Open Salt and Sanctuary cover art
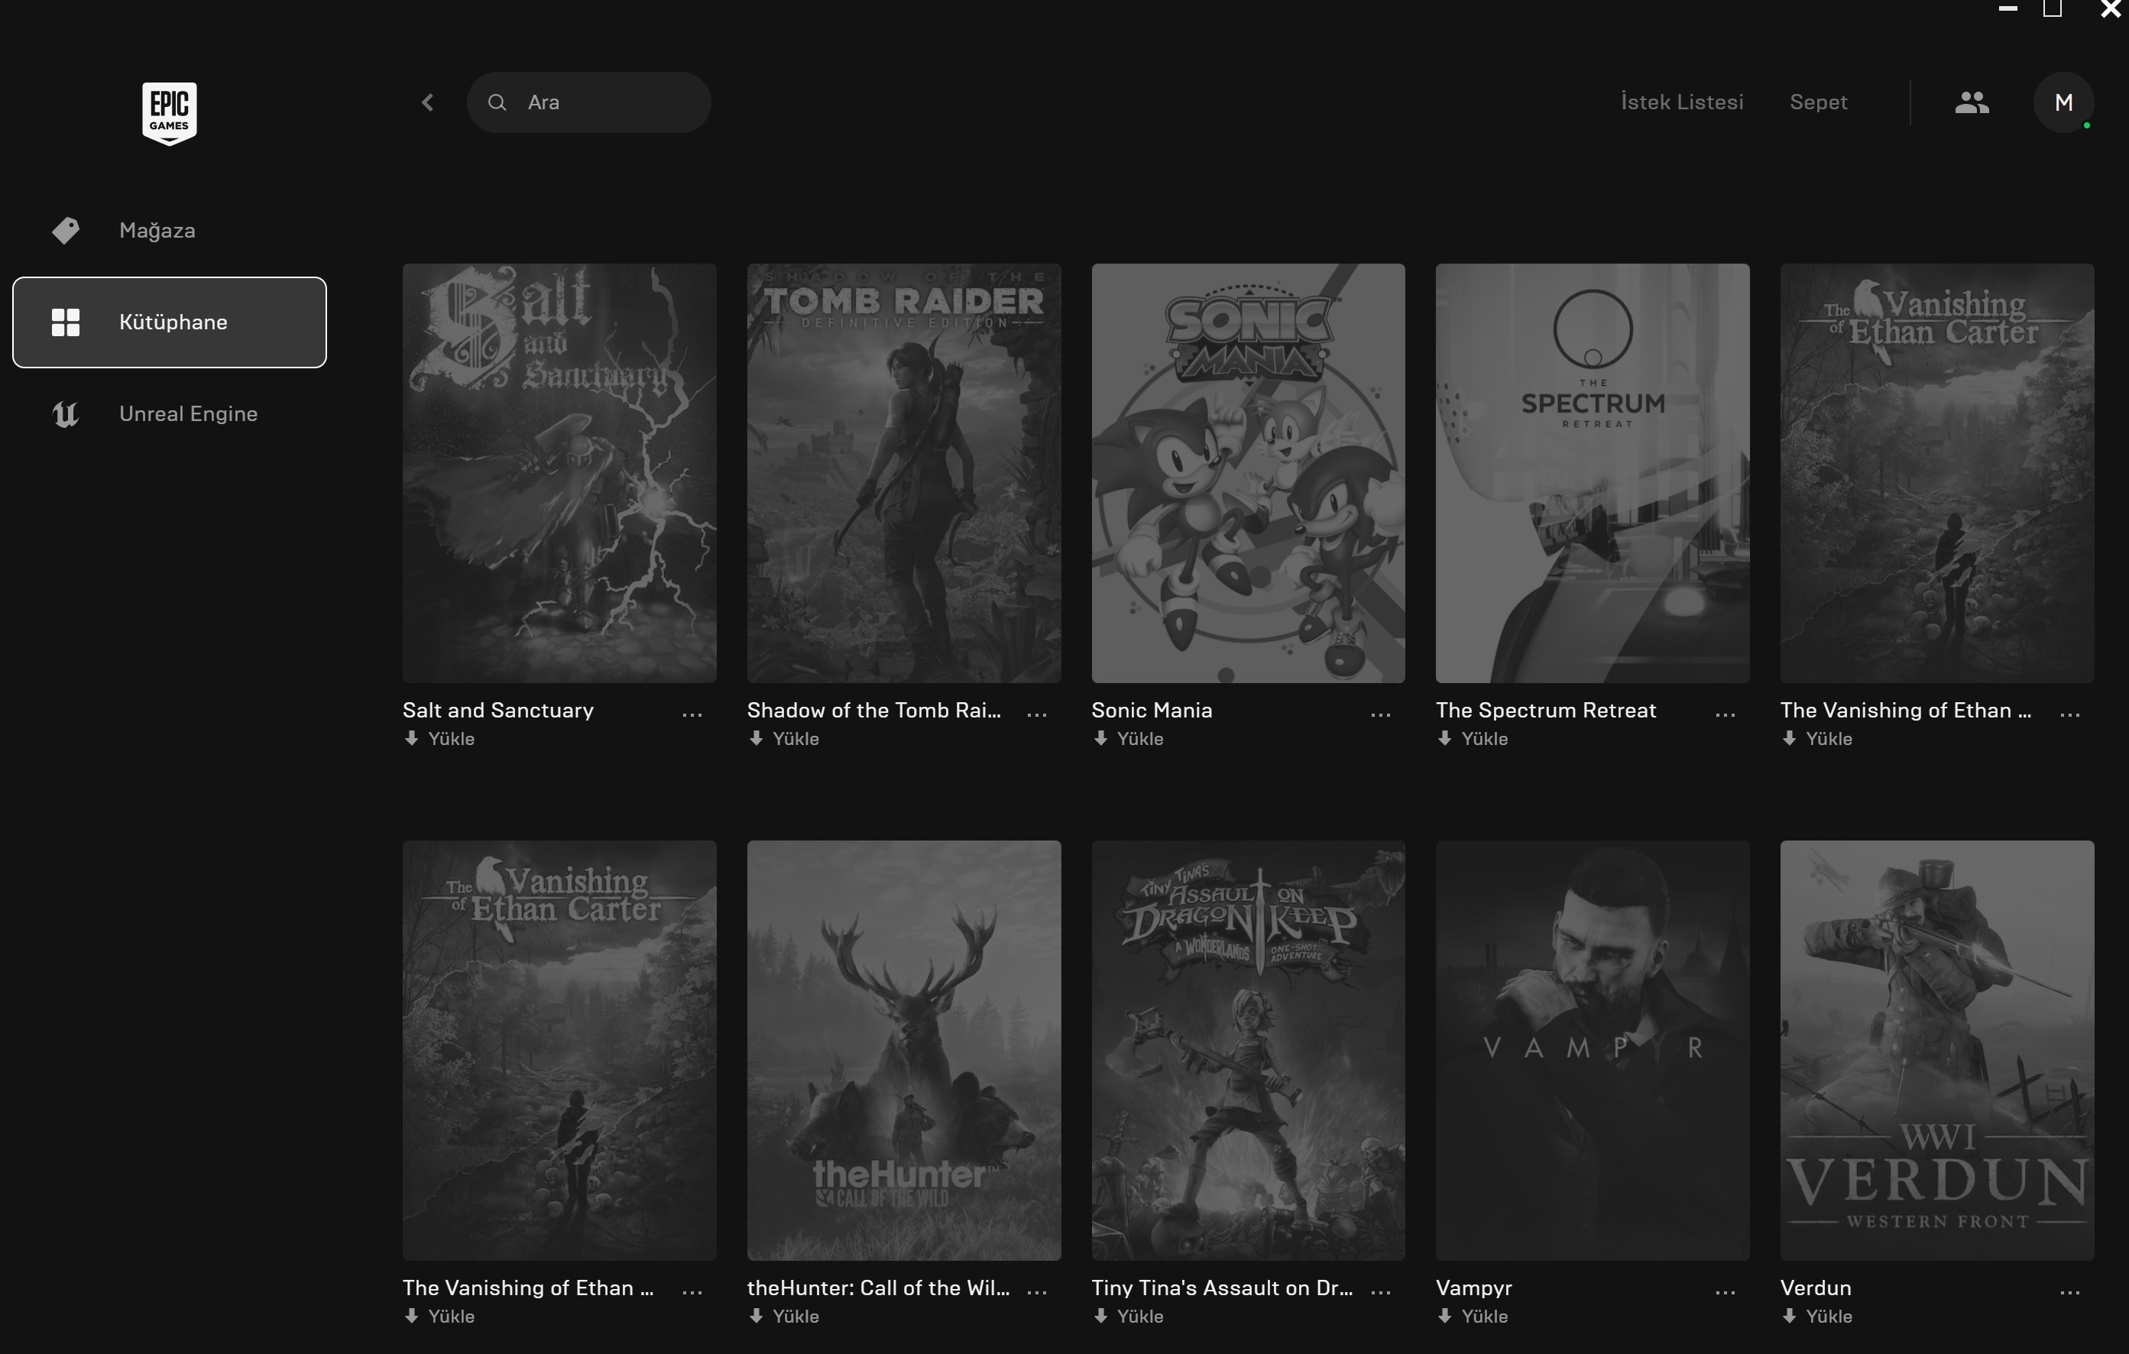Screen dimensions: 2129x1354 (559, 473)
